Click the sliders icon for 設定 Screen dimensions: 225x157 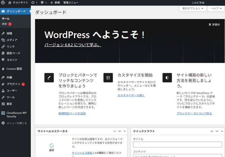(3, 104)
